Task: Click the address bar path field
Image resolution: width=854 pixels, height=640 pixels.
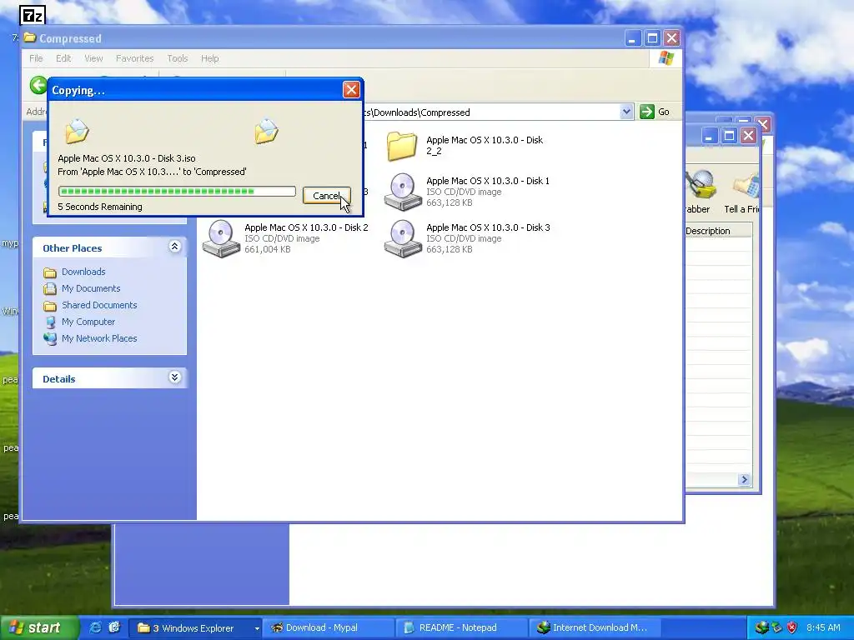Action: point(490,112)
